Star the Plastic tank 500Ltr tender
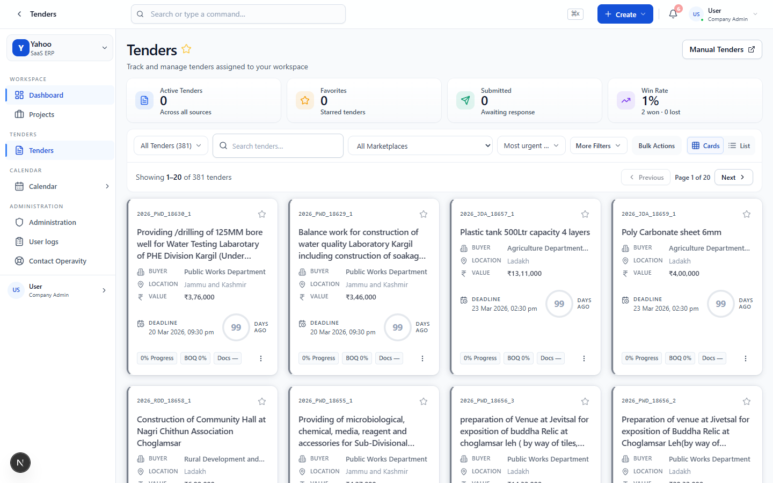This screenshot has height=483, width=773. 585,214
